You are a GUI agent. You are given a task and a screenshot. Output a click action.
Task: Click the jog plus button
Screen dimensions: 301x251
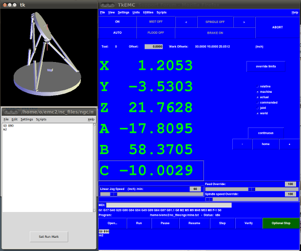[x=289, y=144]
